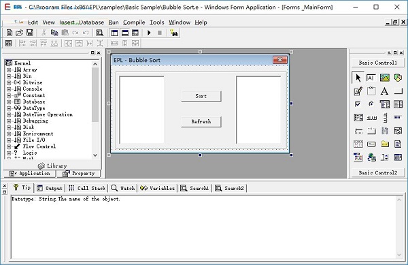Open the Search1 tab
Image resolution: width=408 pixels, height=265 pixels.
(194, 188)
